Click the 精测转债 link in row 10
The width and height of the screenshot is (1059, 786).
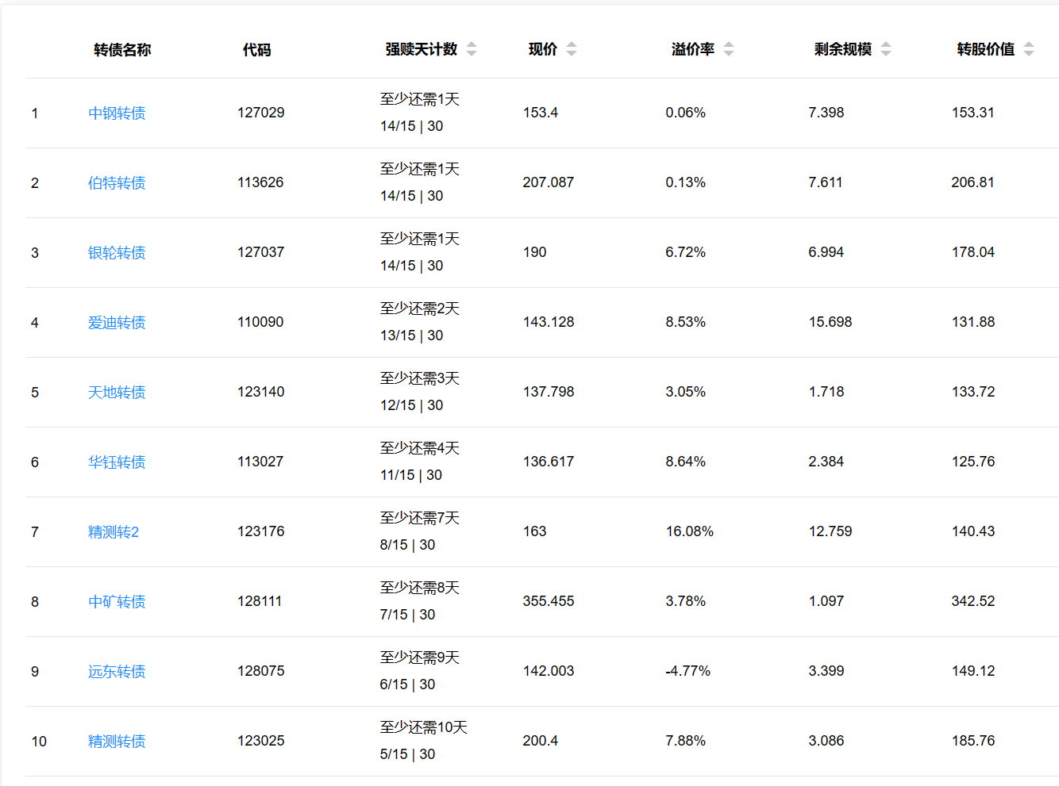[117, 742]
